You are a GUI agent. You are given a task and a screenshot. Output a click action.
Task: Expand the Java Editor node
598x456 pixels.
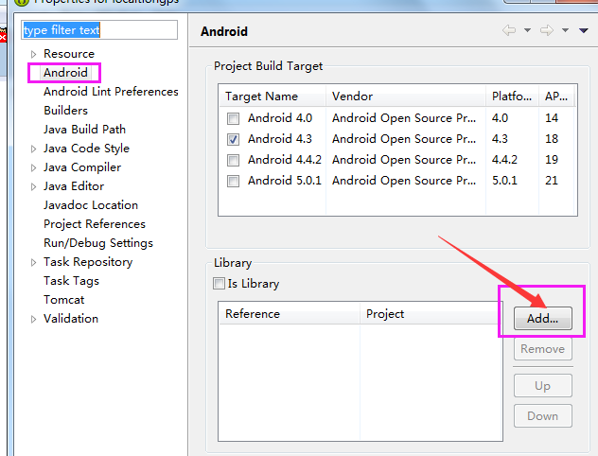point(33,186)
